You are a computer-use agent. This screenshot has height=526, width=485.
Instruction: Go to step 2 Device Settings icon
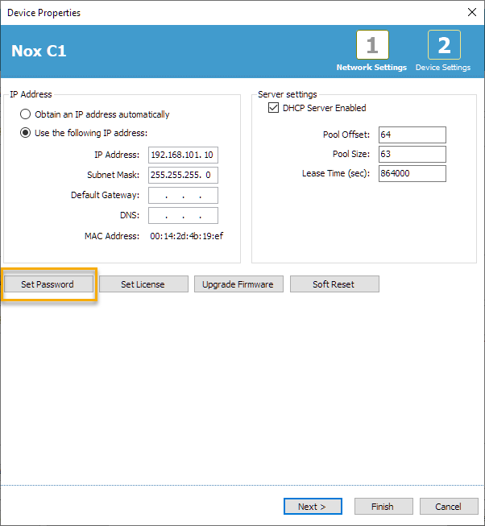click(x=444, y=44)
